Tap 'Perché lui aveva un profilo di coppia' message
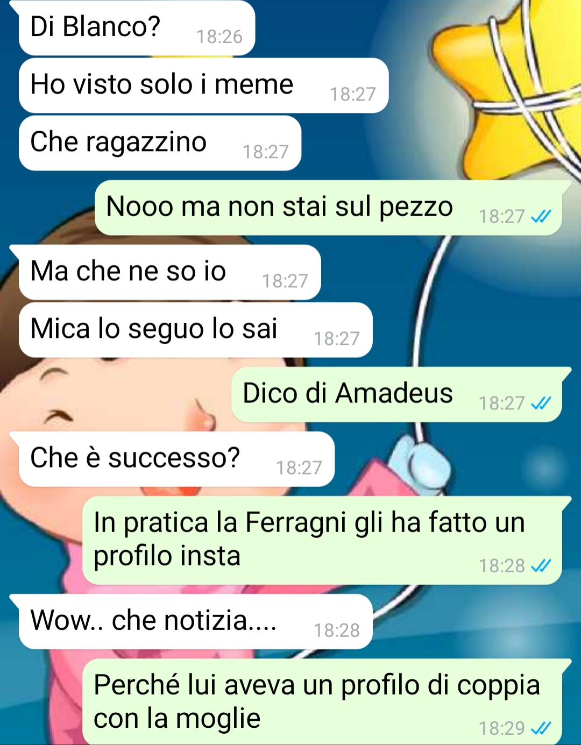 click(322, 702)
